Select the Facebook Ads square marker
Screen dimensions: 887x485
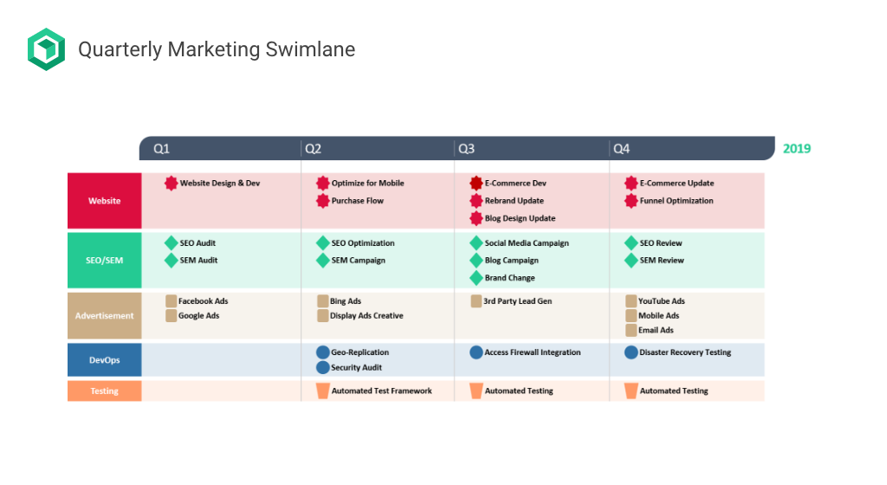[x=172, y=301]
